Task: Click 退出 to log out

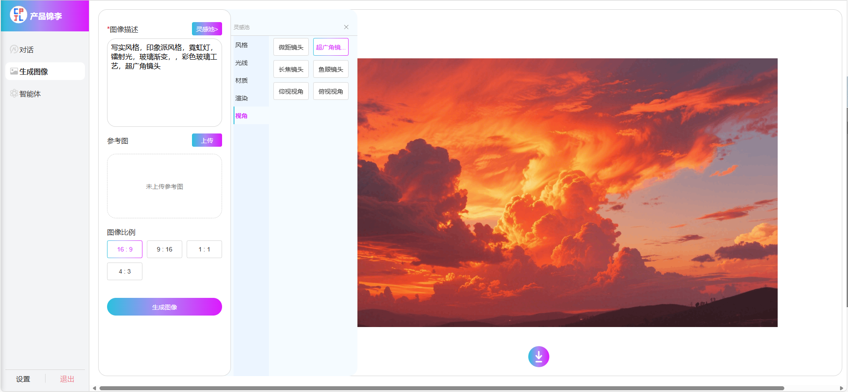Action: pyautogui.click(x=67, y=379)
